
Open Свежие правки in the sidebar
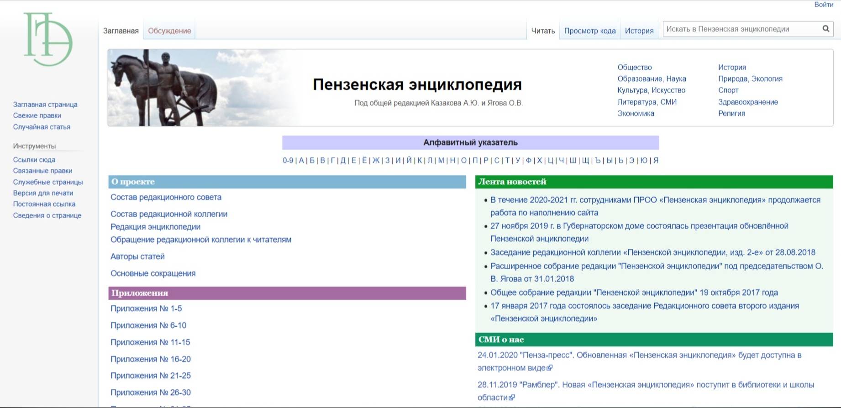tap(37, 115)
